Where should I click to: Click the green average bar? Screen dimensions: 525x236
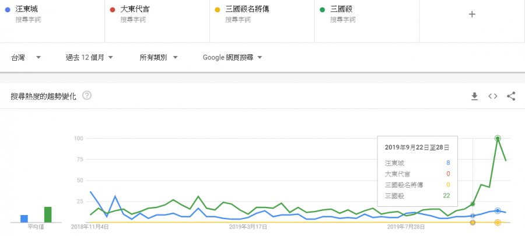click(48, 214)
